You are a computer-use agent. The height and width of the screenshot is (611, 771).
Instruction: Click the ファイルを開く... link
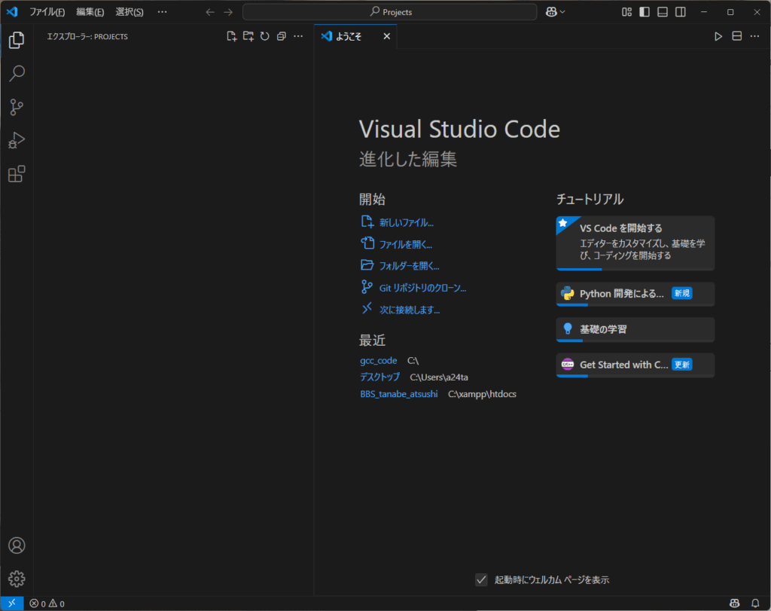click(x=406, y=245)
